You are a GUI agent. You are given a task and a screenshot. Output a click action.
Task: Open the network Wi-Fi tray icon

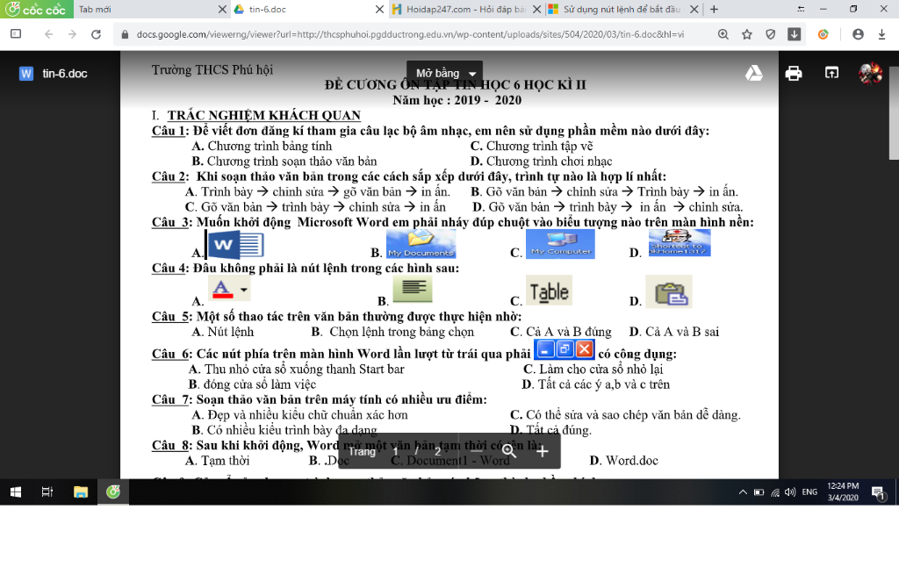(x=775, y=492)
